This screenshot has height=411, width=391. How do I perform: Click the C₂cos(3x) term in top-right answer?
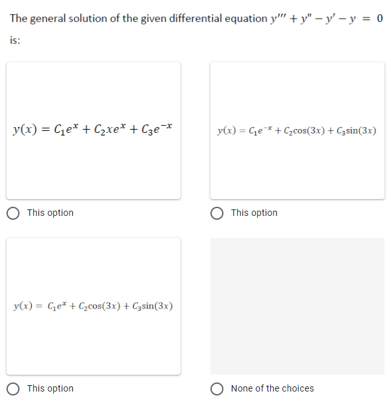[305, 130]
